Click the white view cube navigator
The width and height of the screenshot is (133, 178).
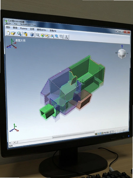[x=122, y=54]
